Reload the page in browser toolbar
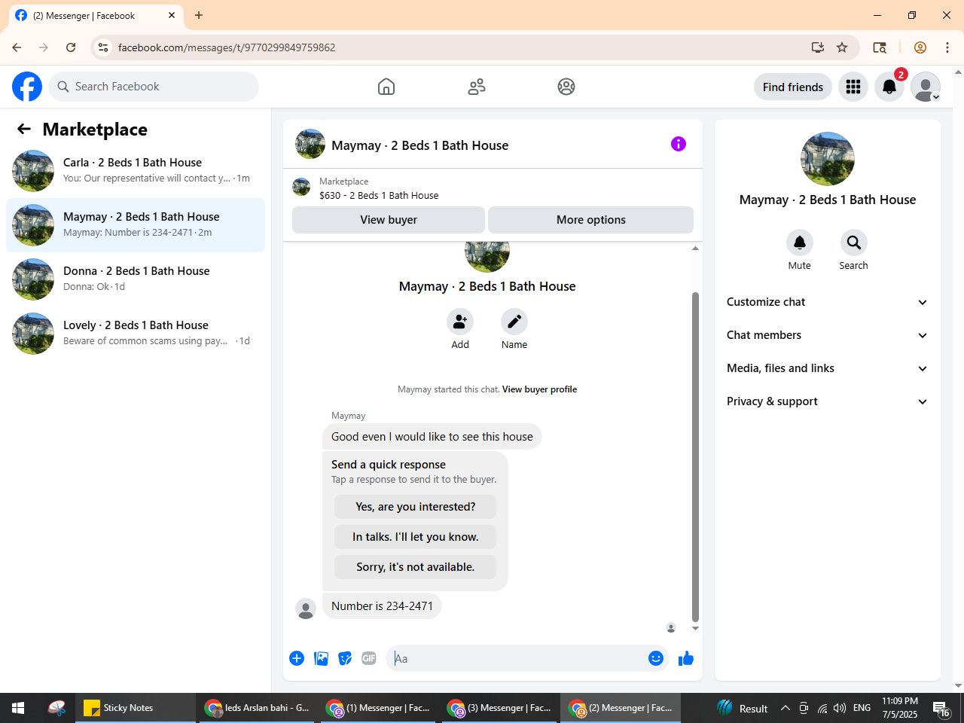964x723 pixels. [71, 47]
